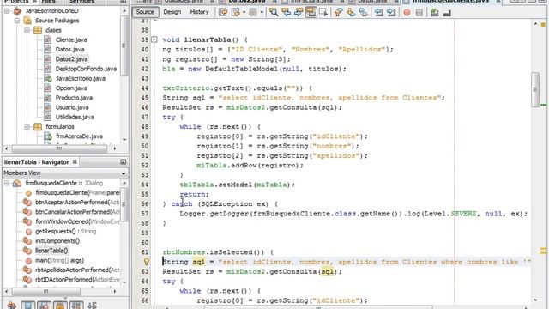Select Utilidades.java in Projects tree
549x309 pixels.
click(x=75, y=117)
